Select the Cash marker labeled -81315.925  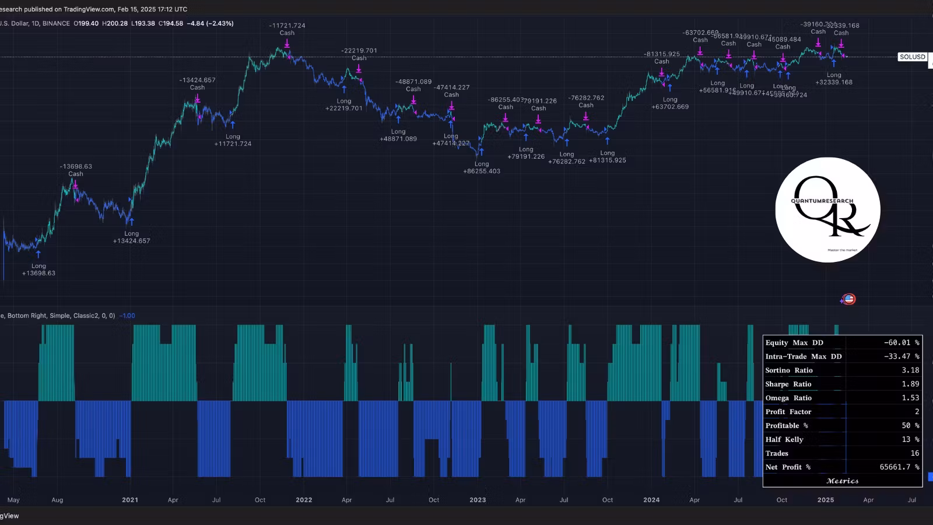[662, 72]
